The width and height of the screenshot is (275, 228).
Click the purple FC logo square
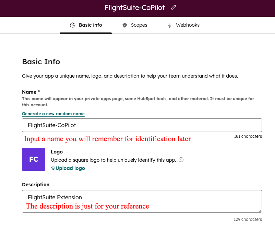[33, 159]
